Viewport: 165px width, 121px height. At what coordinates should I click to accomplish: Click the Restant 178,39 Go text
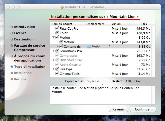pos(126,81)
